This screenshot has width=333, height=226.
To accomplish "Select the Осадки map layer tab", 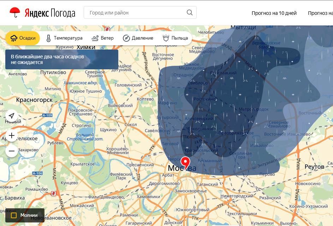I will pos(23,38).
